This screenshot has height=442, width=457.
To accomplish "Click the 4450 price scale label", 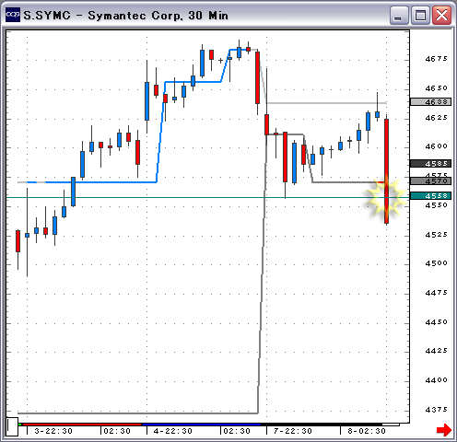I will 436,322.
